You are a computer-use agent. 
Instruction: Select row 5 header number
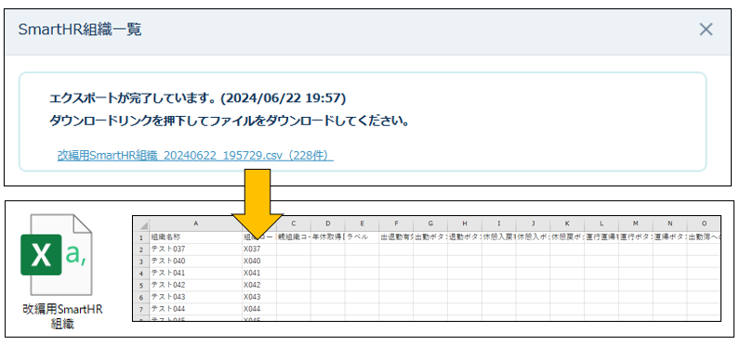141,286
